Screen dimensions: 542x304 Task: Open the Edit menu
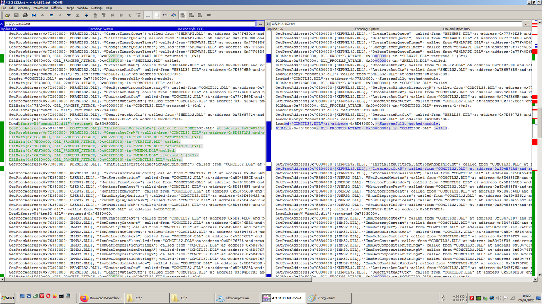(x=11, y=8)
